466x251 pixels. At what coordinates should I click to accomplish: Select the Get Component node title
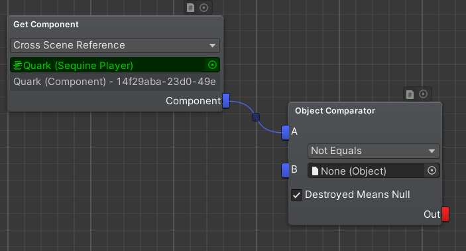coord(46,25)
